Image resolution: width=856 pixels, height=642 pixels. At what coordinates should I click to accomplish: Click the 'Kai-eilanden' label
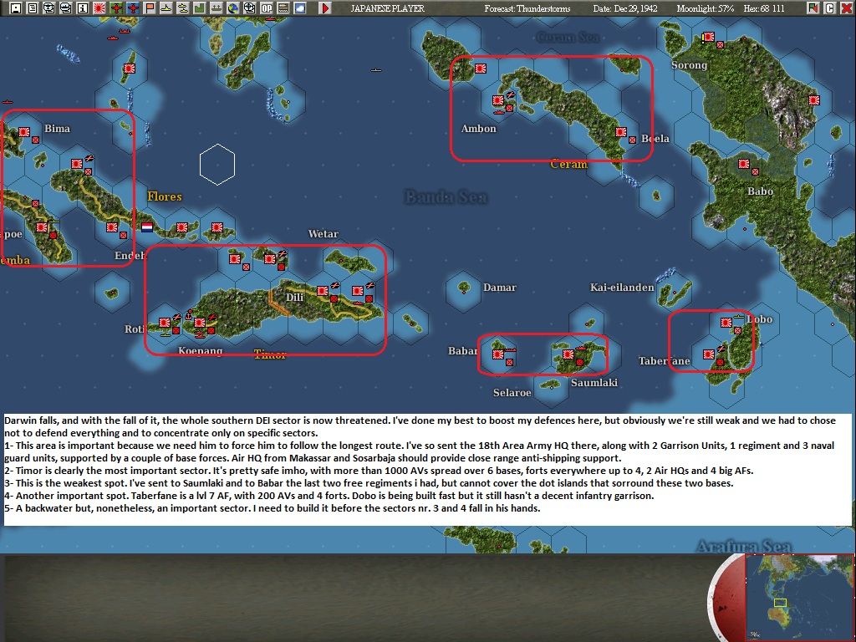(x=622, y=288)
